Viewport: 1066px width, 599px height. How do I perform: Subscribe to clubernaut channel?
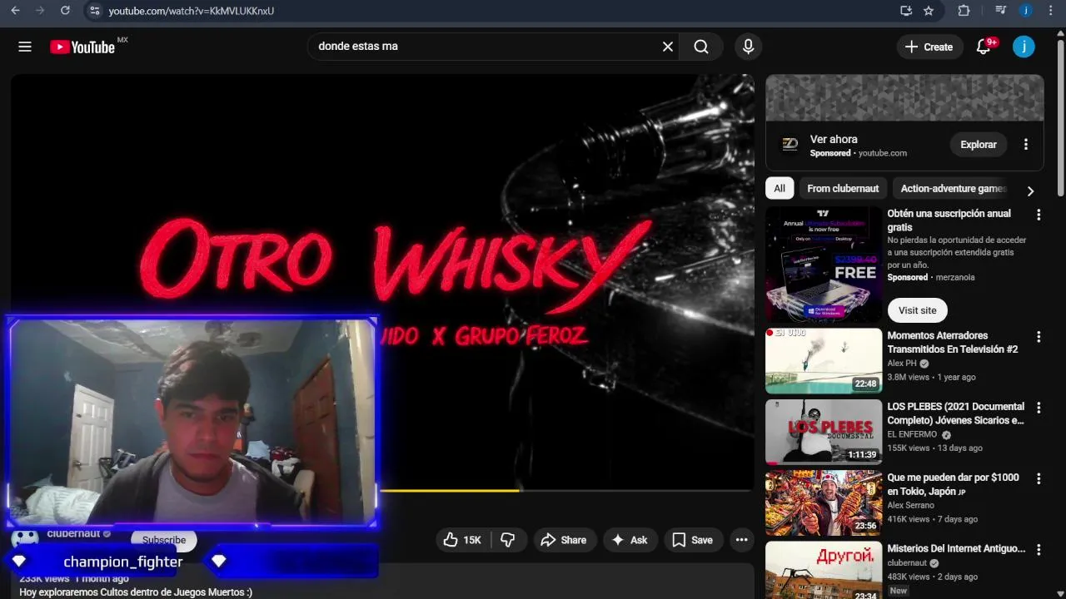coord(164,540)
